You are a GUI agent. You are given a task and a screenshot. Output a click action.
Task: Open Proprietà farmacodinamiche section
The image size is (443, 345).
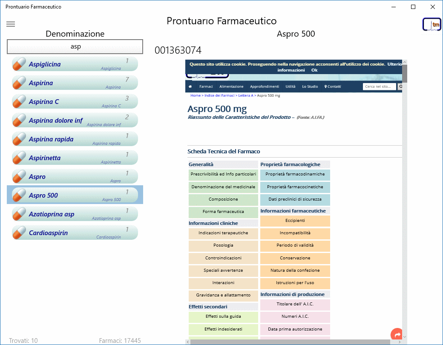click(x=295, y=174)
